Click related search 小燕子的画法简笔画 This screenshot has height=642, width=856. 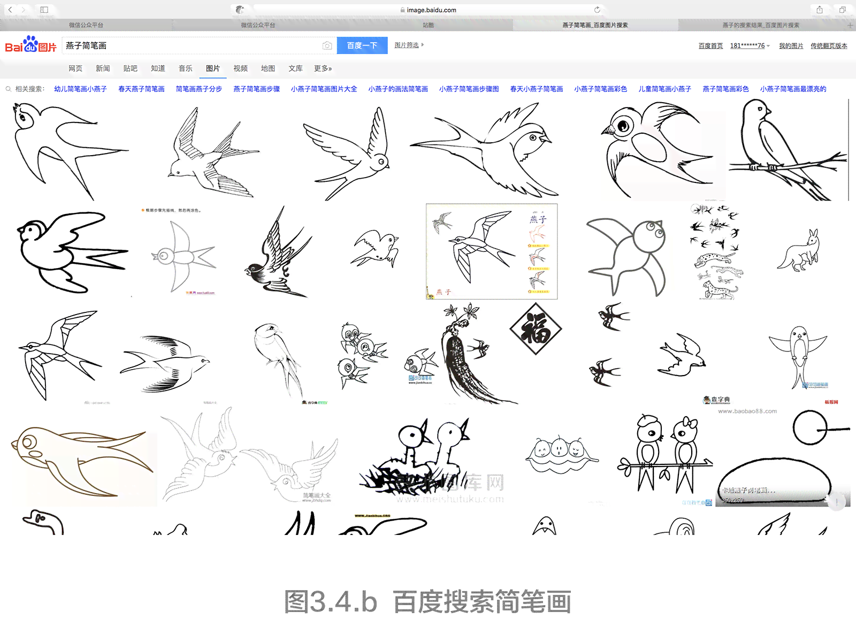point(398,89)
